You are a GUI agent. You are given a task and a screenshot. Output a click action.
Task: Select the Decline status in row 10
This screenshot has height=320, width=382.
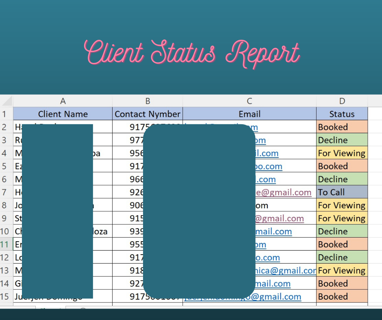(342, 231)
